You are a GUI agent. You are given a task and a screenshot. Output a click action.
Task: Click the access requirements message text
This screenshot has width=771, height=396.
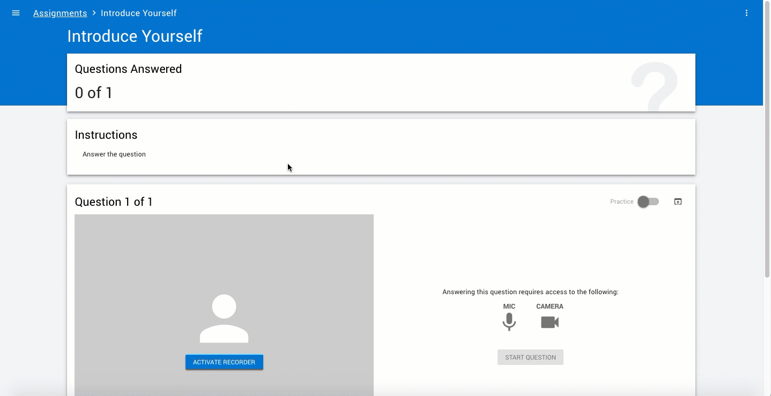[530, 292]
